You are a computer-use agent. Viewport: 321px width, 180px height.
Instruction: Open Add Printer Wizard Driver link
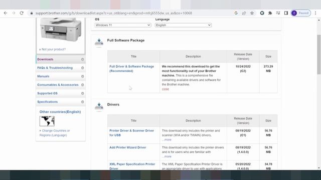pos(128,147)
